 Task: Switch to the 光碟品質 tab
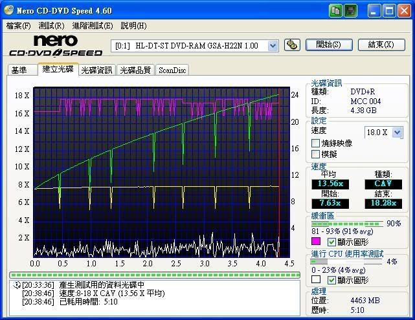tap(135, 70)
